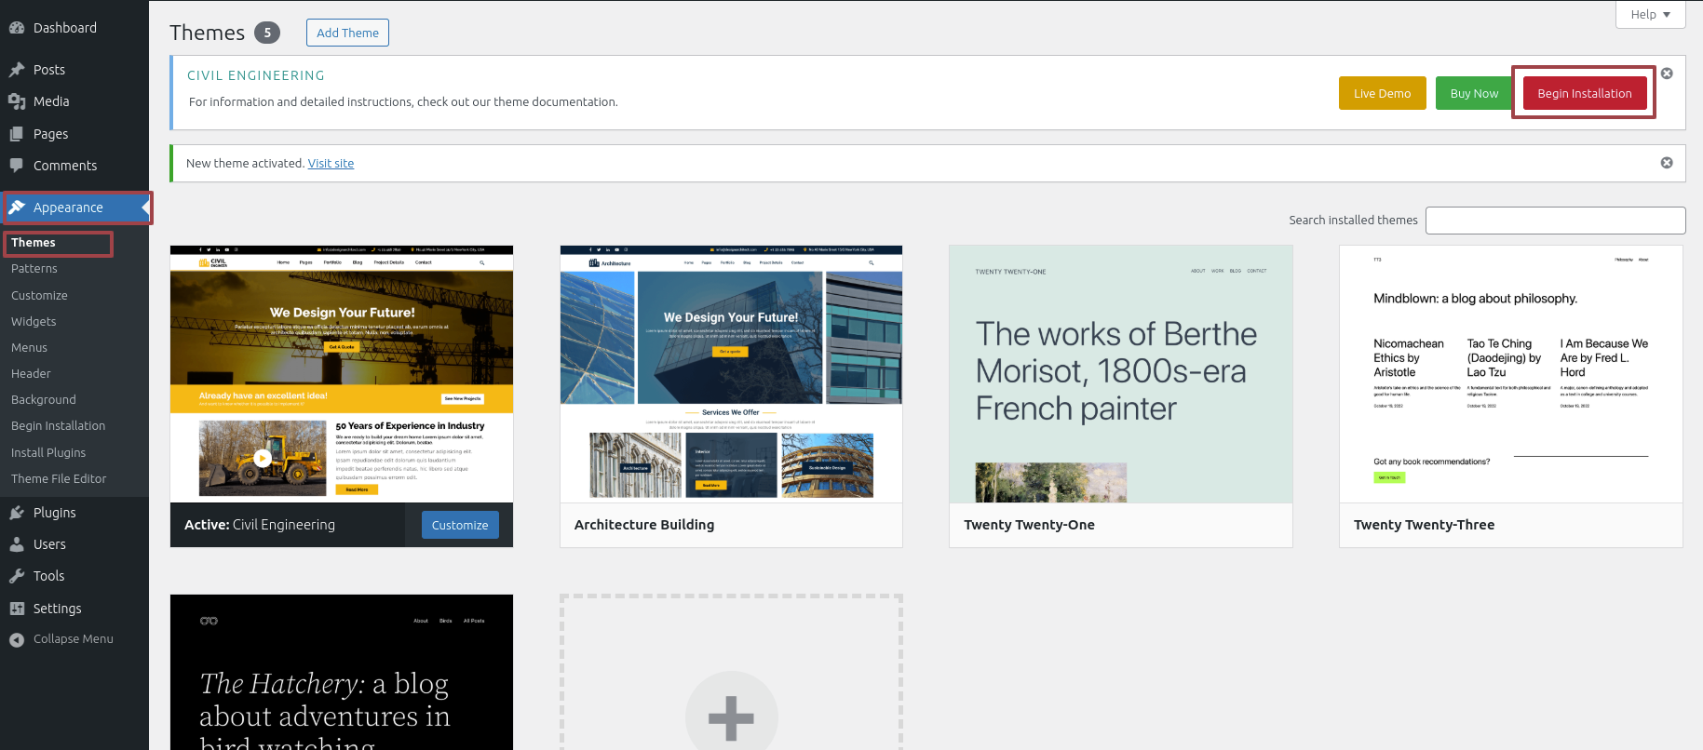1703x750 pixels.
Task: Open Patterns submenu item
Action: pos(34,268)
